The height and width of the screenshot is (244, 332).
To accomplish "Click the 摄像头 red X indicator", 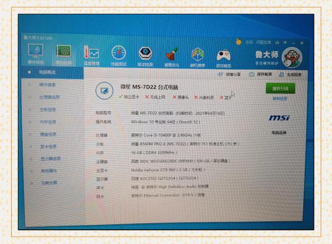I will (174, 97).
